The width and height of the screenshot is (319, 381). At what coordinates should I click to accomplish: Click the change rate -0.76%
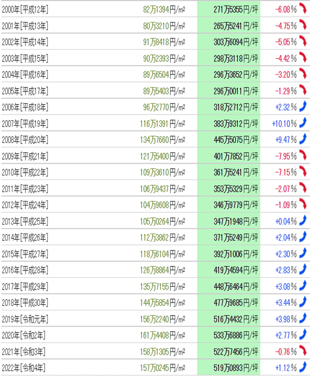tap(286, 352)
